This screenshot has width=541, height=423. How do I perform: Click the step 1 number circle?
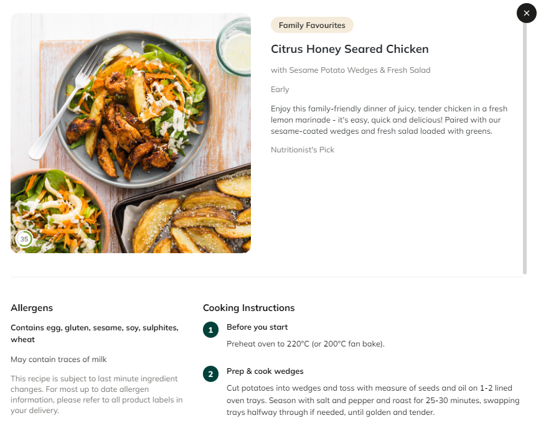(x=210, y=330)
